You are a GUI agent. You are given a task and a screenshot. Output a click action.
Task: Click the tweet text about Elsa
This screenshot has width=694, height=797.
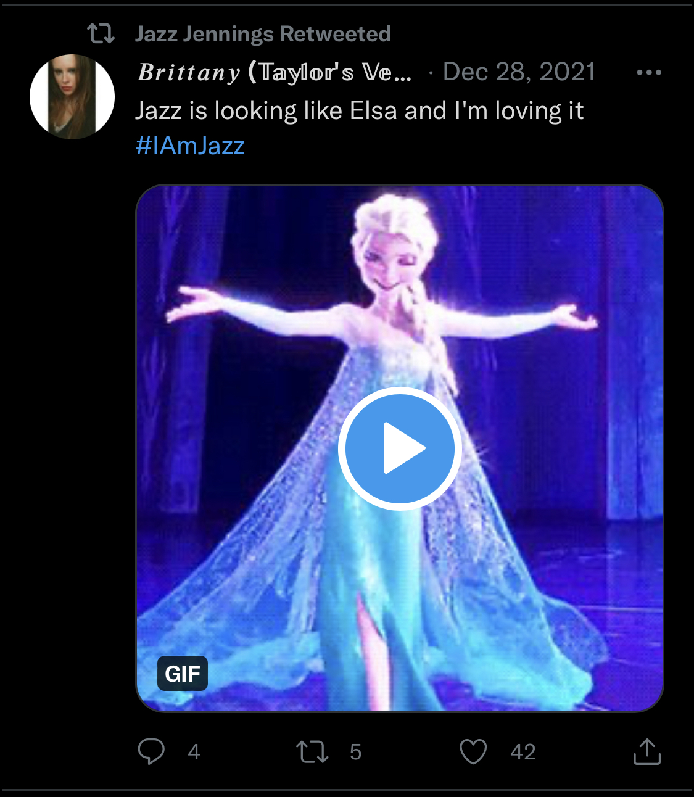point(359,111)
